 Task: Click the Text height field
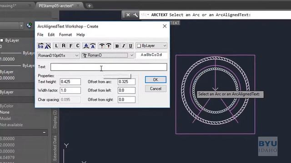(70, 81)
